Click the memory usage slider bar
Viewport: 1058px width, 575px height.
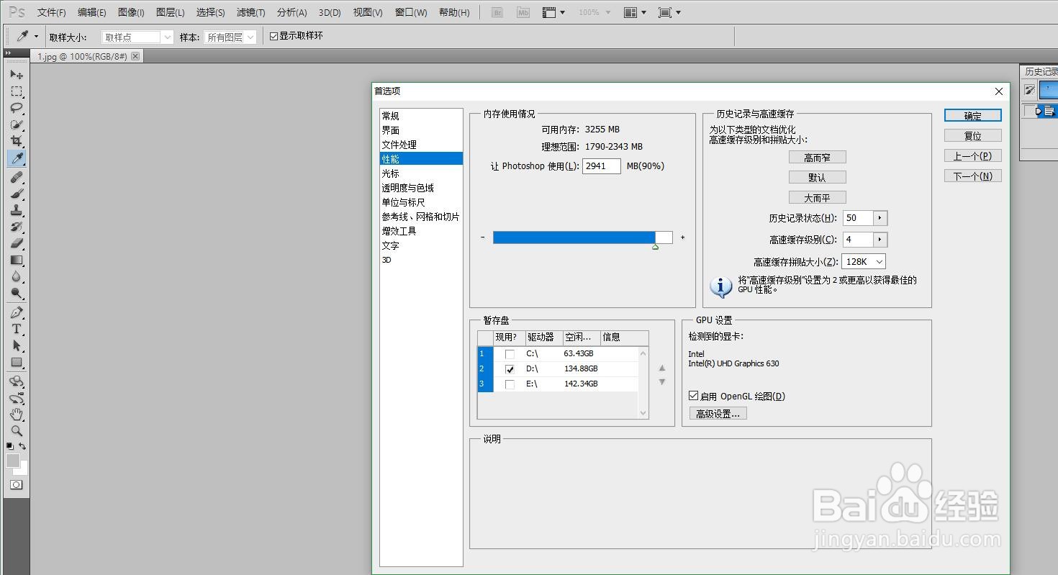point(582,237)
